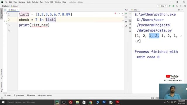Click the underlined list_new identifier
The width and height of the screenshot is (187, 105).
[39, 25]
